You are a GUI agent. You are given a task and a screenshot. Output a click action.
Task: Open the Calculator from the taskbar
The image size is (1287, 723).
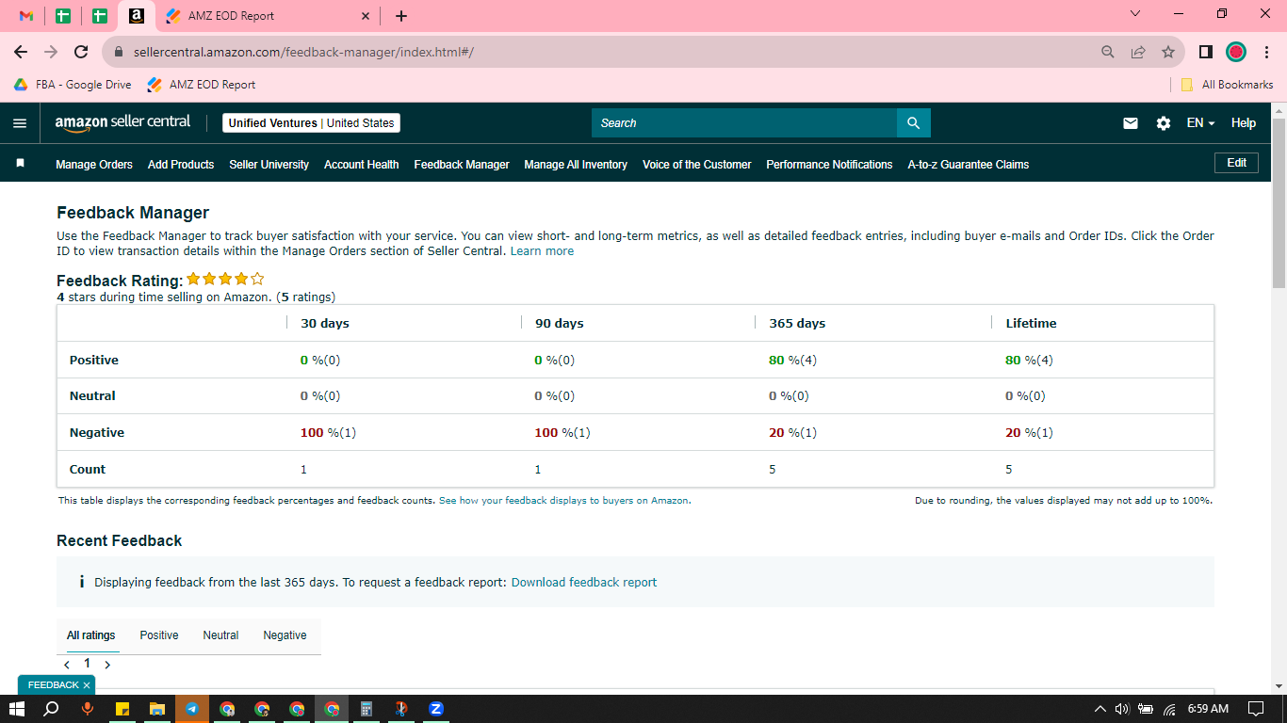pos(367,709)
